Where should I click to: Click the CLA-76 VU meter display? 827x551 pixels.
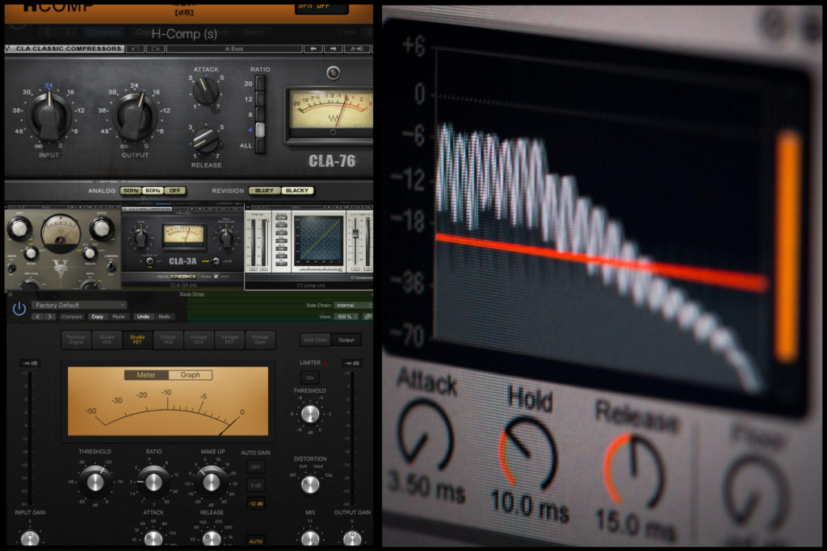click(331, 110)
